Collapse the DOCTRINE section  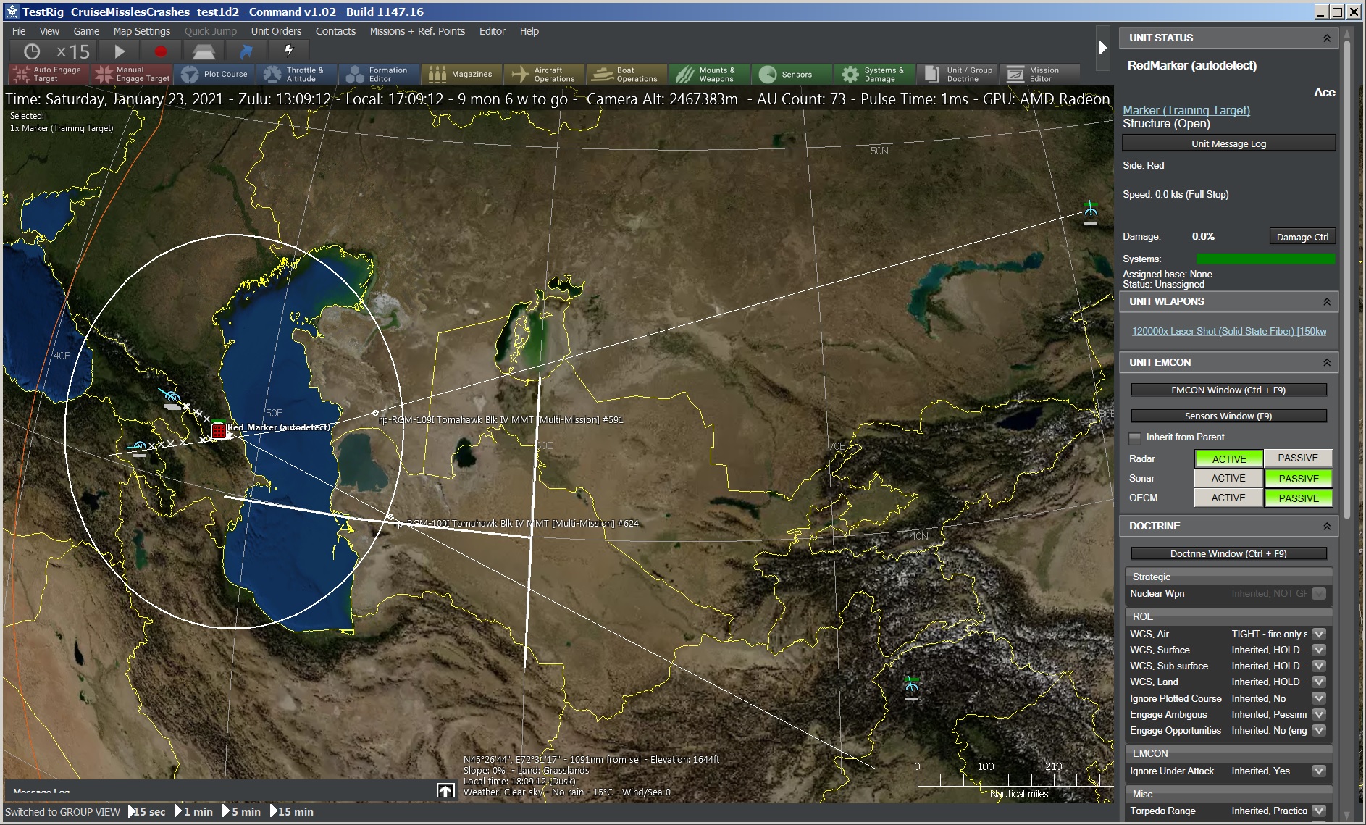coord(1326,526)
